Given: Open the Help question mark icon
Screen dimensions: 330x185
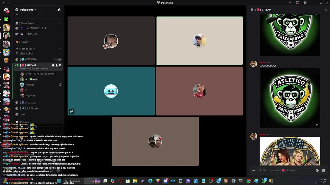Looking at the screenshot, I should click(305, 3).
